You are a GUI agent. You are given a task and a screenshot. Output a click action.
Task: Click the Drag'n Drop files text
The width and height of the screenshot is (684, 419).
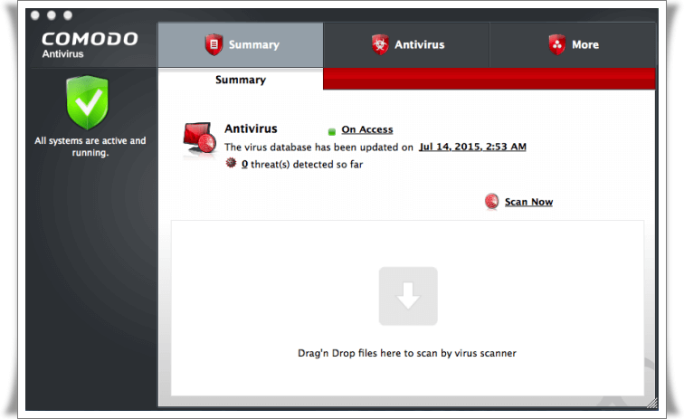point(407,353)
